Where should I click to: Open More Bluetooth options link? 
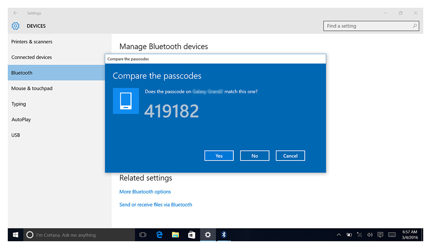click(145, 192)
